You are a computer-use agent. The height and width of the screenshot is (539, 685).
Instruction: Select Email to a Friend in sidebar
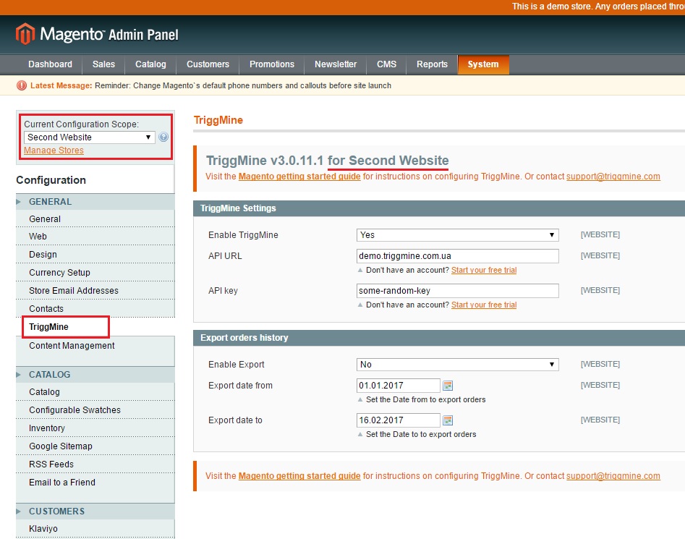[x=95, y=483]
